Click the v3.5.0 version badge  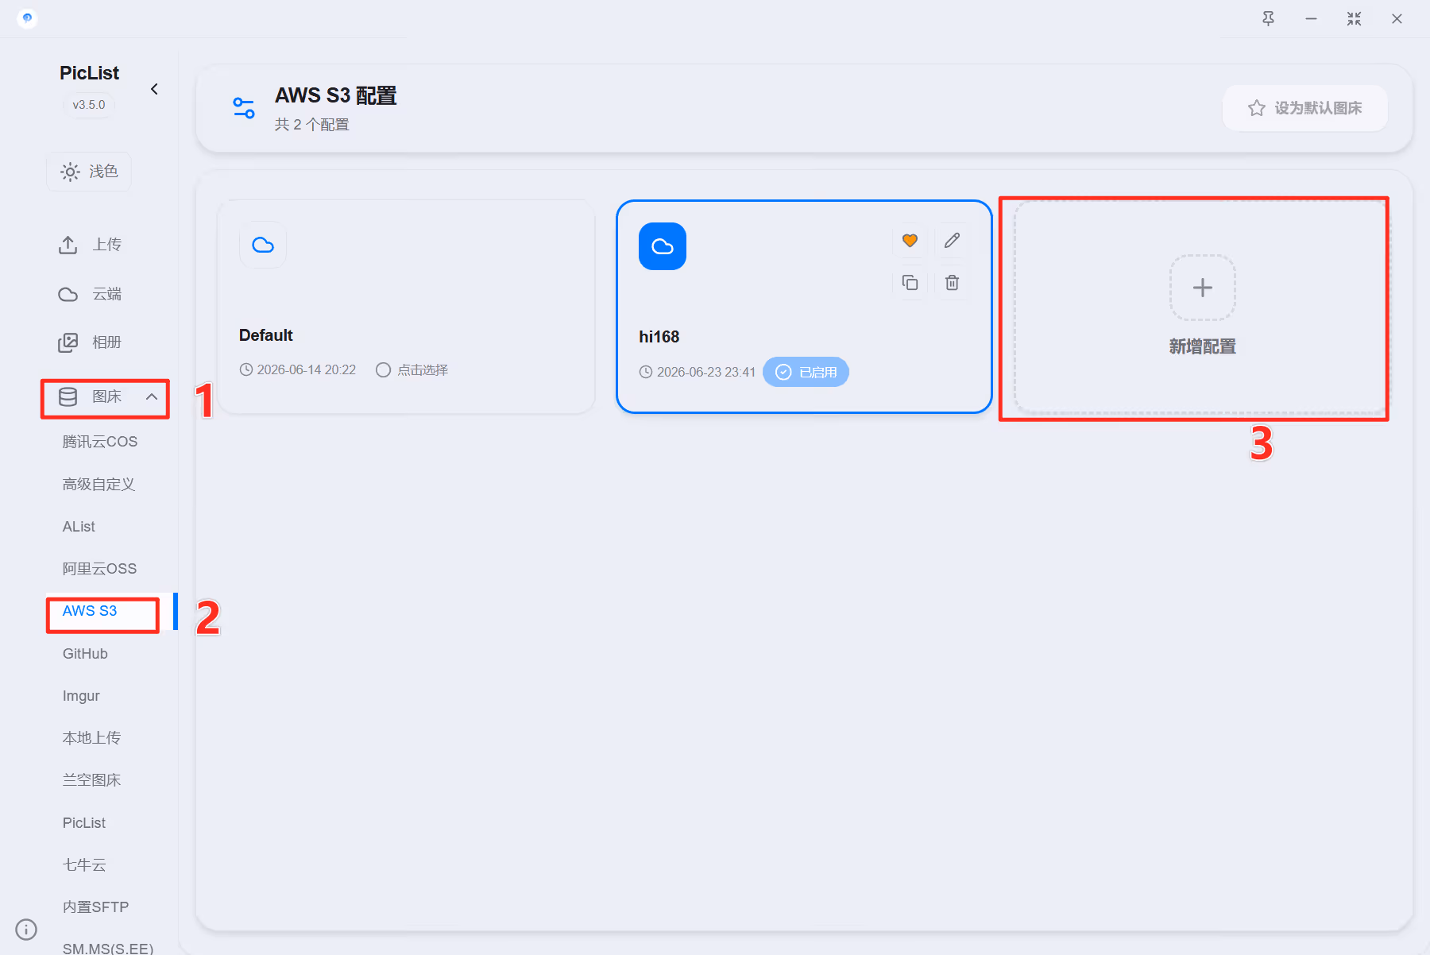tap(89, 105)
